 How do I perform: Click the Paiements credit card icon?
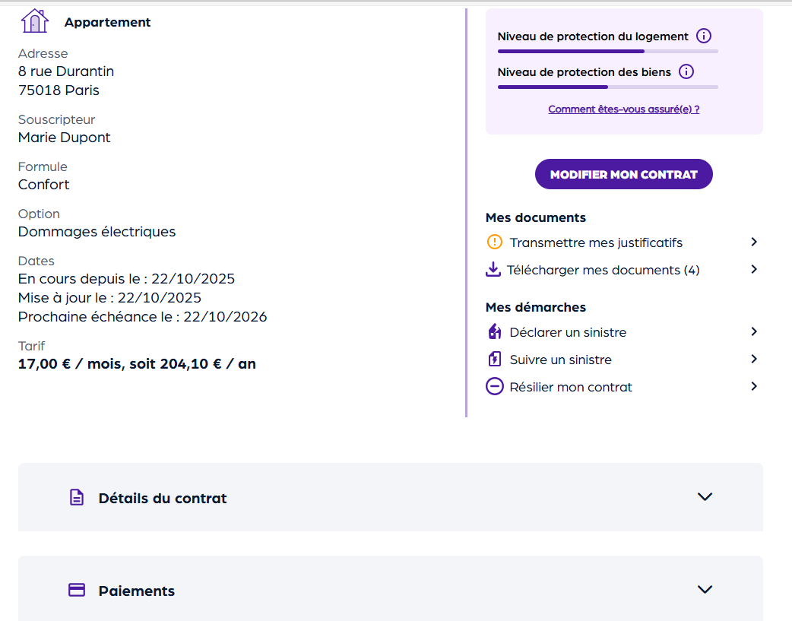77,591
